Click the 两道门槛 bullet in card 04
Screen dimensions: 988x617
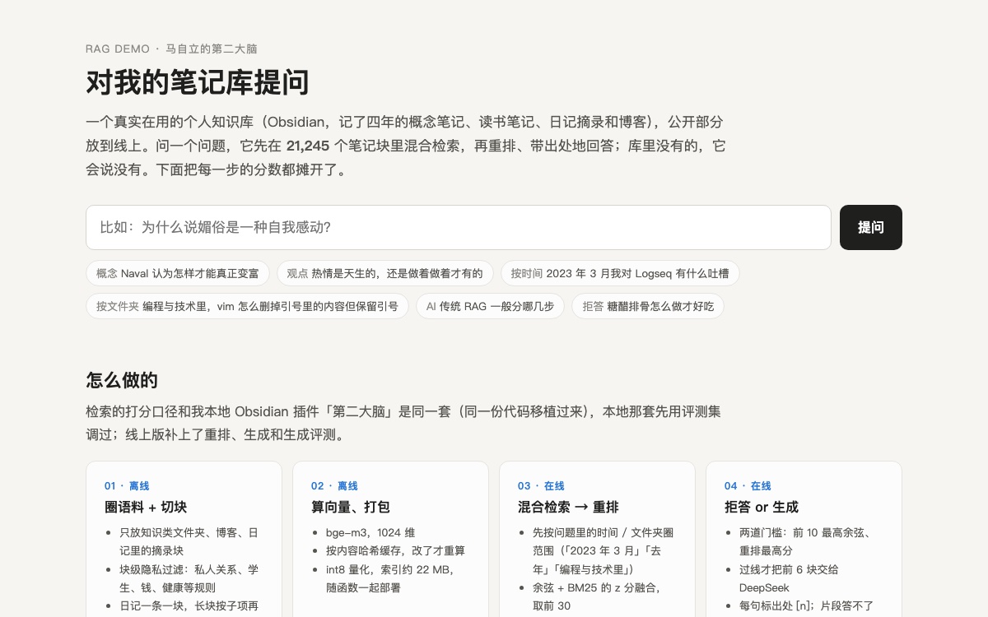point(805,541)
